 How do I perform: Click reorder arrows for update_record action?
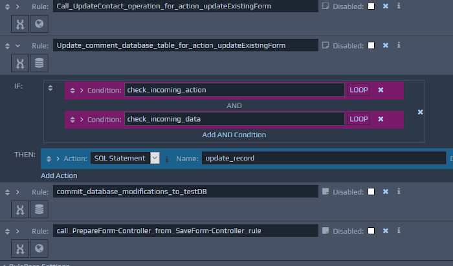pyautogui.click(x=49, y=159)
